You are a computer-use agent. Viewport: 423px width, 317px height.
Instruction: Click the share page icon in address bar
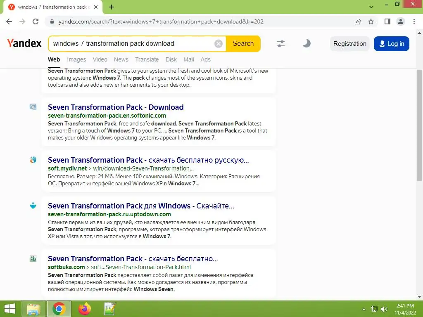pos(358,21)
